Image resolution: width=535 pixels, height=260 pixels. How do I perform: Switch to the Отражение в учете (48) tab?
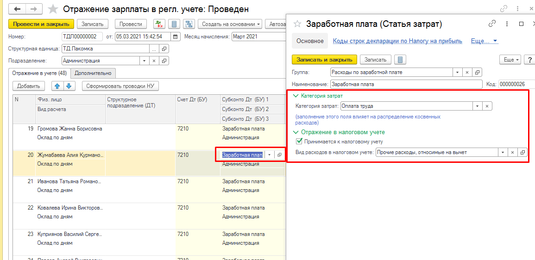tap(39, 73)
